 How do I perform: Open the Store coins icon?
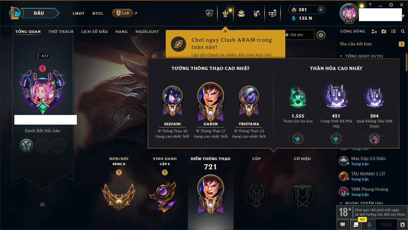tap(272, 13)
